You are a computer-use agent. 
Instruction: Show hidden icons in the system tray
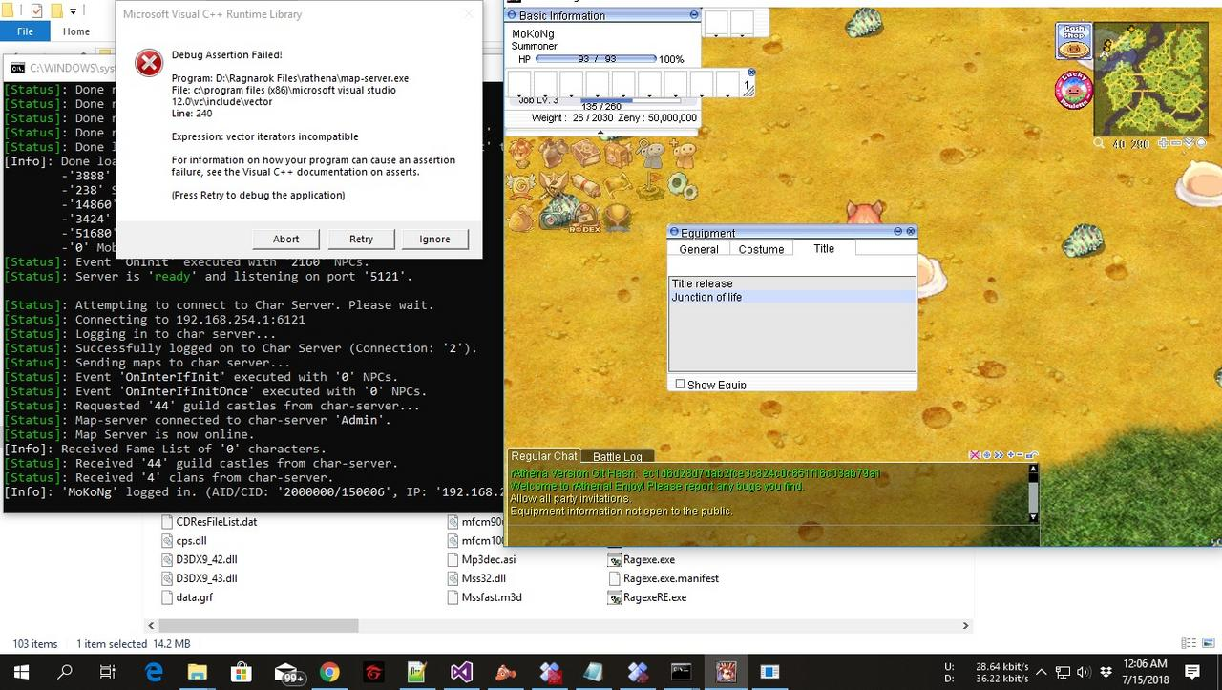point(1041,671)
